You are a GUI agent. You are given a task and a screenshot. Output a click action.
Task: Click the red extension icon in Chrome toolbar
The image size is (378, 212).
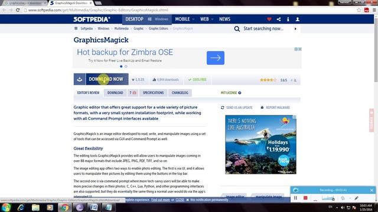pos(366,10)
